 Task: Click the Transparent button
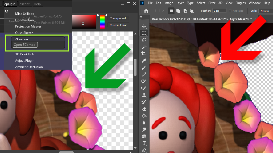[x=118, y=18]
